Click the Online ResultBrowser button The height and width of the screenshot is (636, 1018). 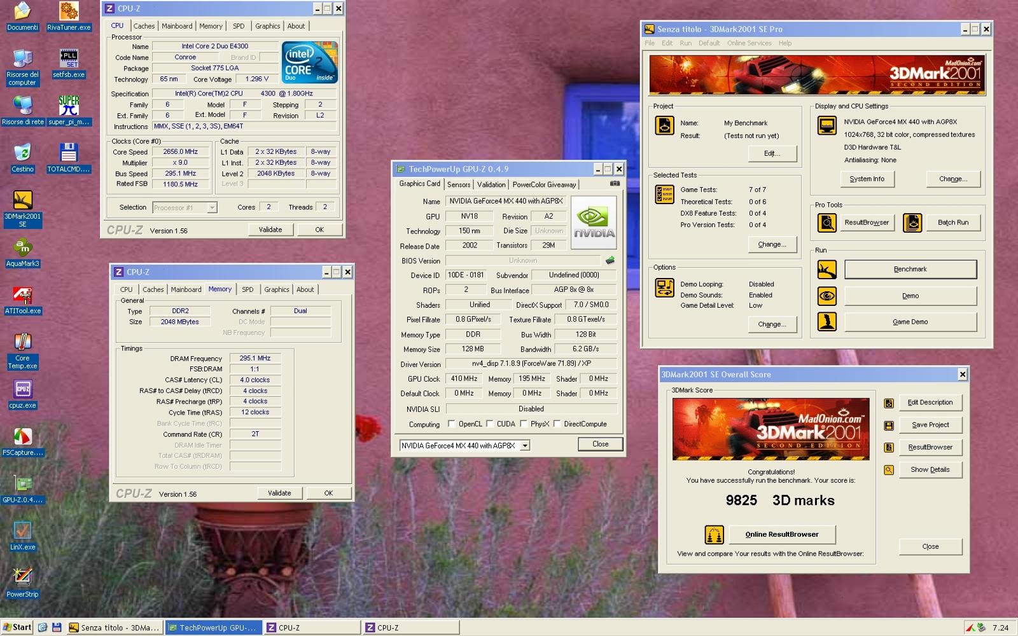(x=782, y=535)
